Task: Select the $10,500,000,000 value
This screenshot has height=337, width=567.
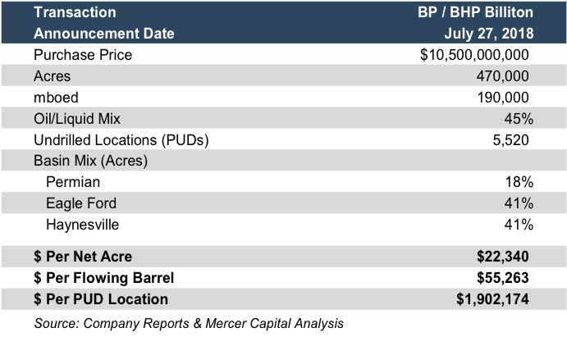Action: tap(474, 56)
